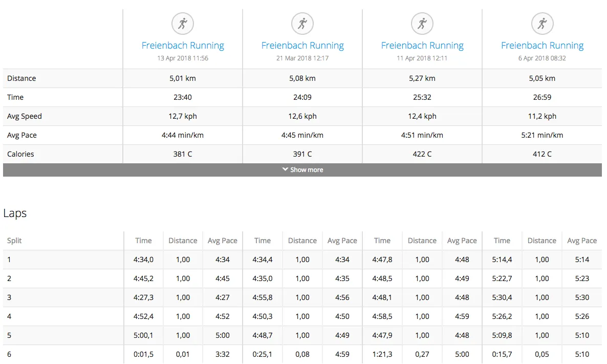Click the 25:32 time value
This screenshot has width=607, height=364.
422,97
